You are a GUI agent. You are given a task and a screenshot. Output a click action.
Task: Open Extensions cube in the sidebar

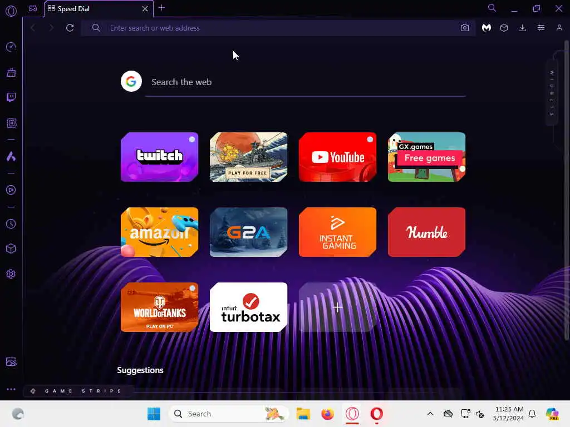tap(11, 249)
